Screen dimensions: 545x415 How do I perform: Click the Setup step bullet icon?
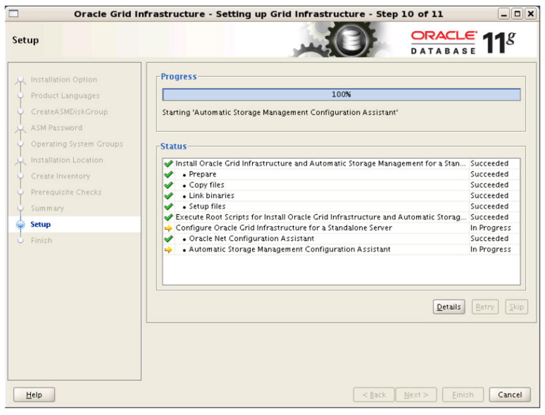tap(21, 224)
